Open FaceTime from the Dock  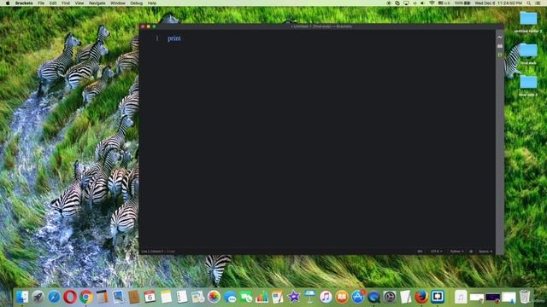point(246,297)
